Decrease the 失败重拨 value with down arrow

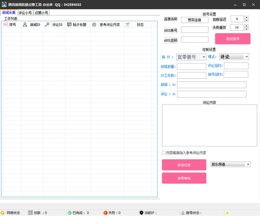click(246, 29)
